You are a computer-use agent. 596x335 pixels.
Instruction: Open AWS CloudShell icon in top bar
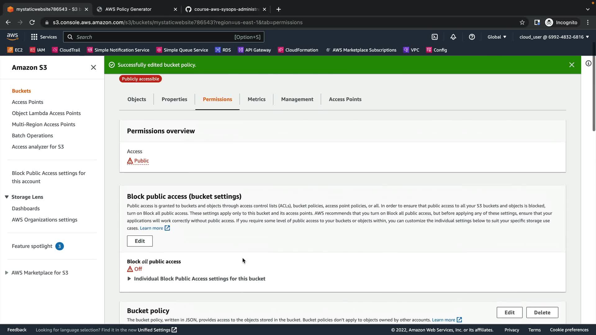[435, 37]
